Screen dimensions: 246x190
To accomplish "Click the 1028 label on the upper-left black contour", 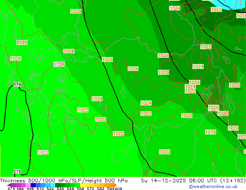I will (76, 11).
